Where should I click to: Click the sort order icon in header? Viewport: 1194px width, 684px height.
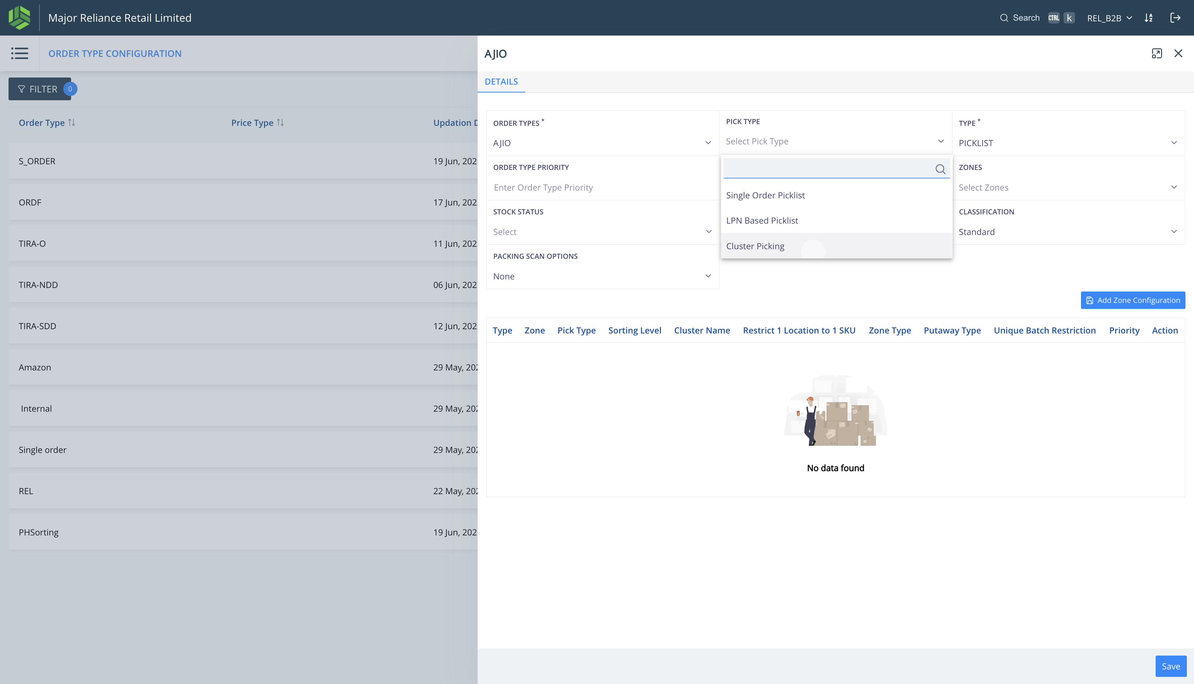[1149, 18]
